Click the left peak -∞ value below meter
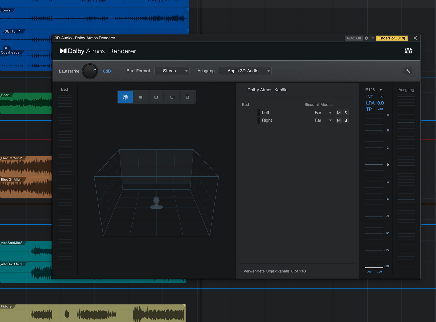 (x=369, y=272)
